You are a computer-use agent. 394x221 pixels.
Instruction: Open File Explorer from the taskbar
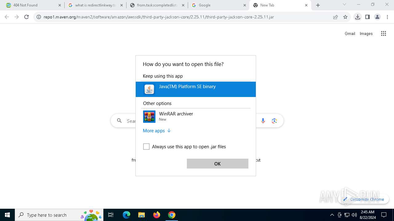click(x=142, y=215)
